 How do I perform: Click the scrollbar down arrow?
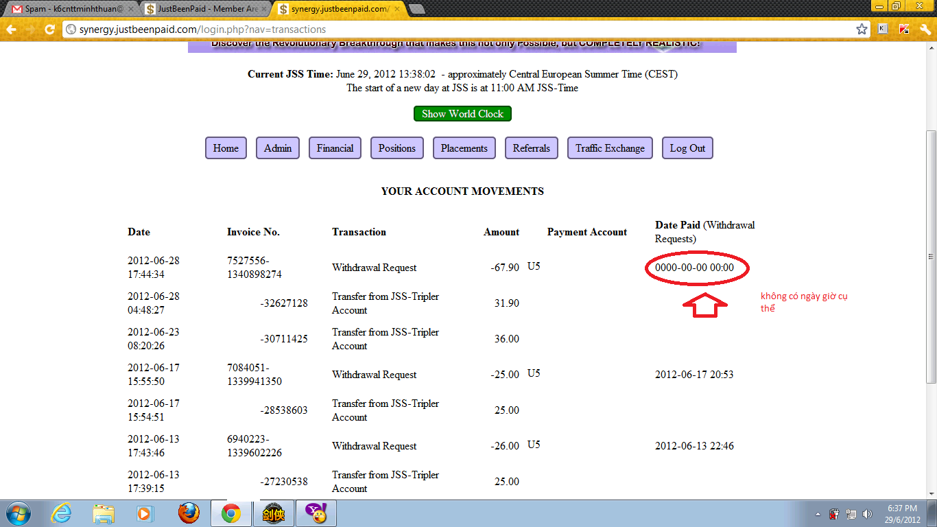tap(931, 493)
